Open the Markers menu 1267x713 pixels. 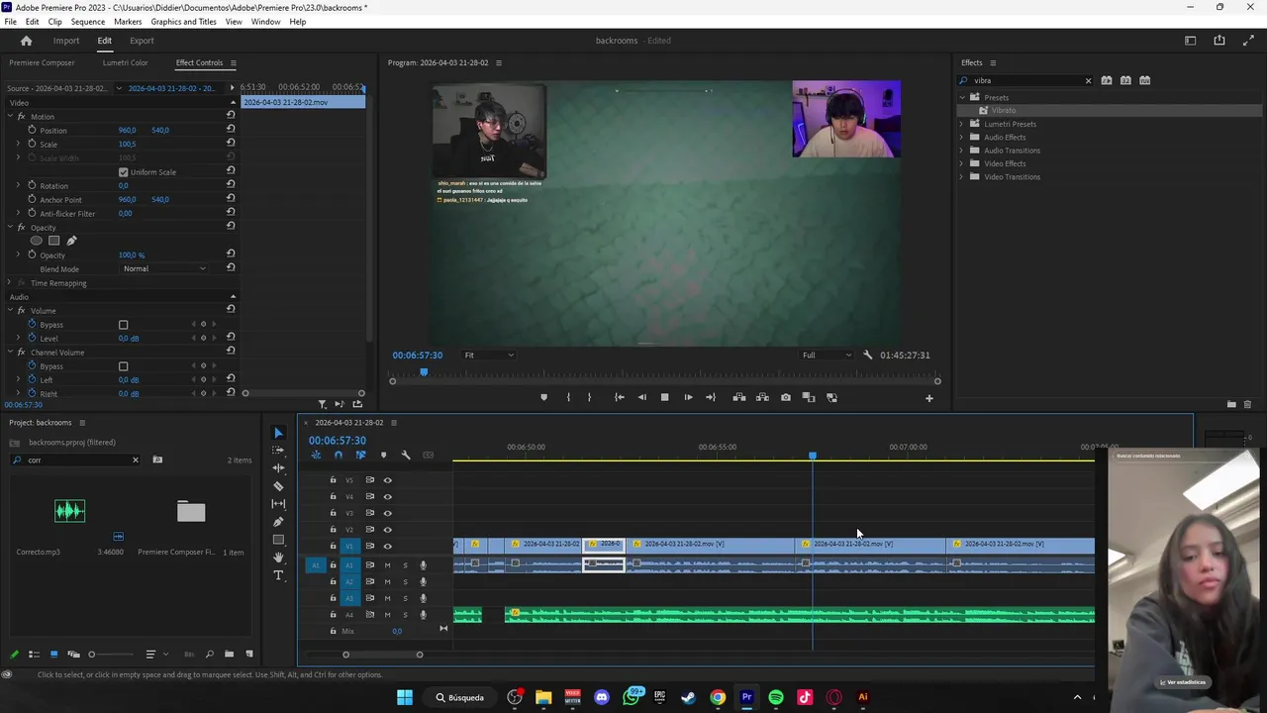(x=128, y=22)
